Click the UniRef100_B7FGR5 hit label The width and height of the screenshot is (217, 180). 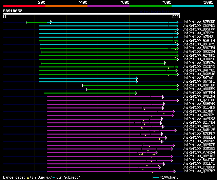click(199, 22)
